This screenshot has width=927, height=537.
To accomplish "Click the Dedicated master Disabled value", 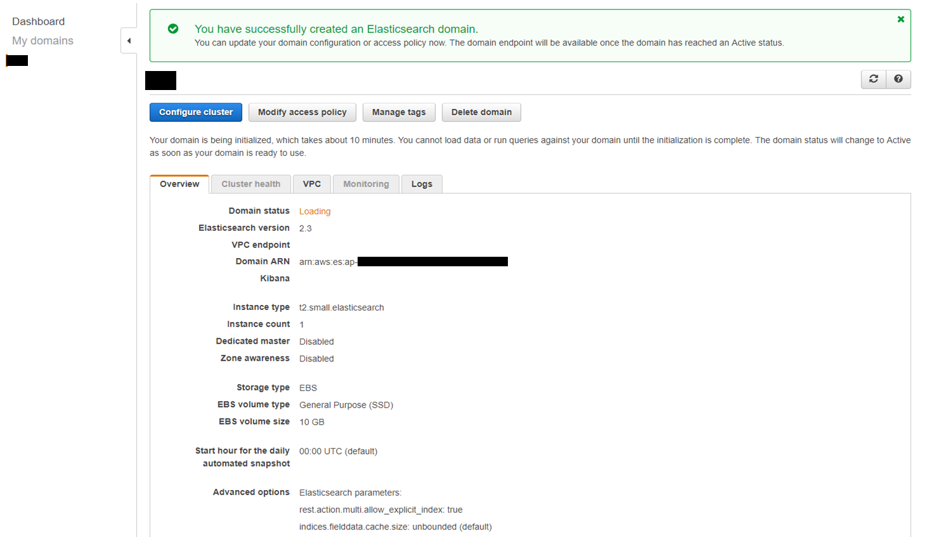I will [x=316, y=342].
